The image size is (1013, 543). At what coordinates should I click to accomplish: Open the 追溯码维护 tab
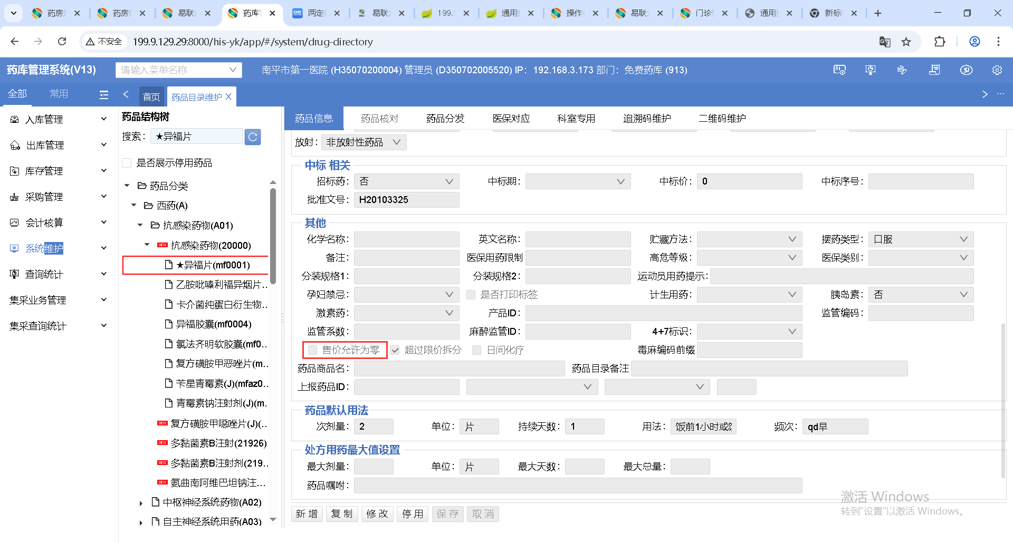647,119
